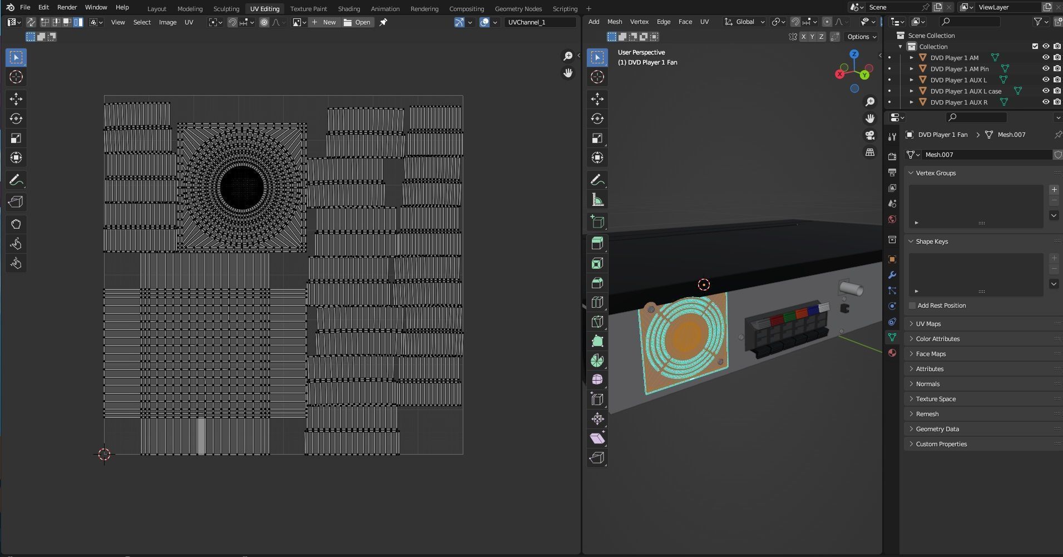Hide DVD Player 1 AM in viewport
This screenshot has height=557, width=1063.
tap(1046, 57)
